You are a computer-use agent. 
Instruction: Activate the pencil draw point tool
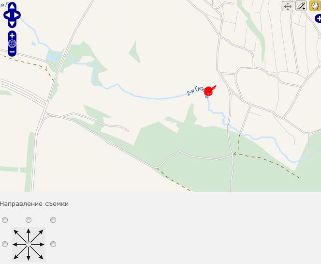click(301, 6)
